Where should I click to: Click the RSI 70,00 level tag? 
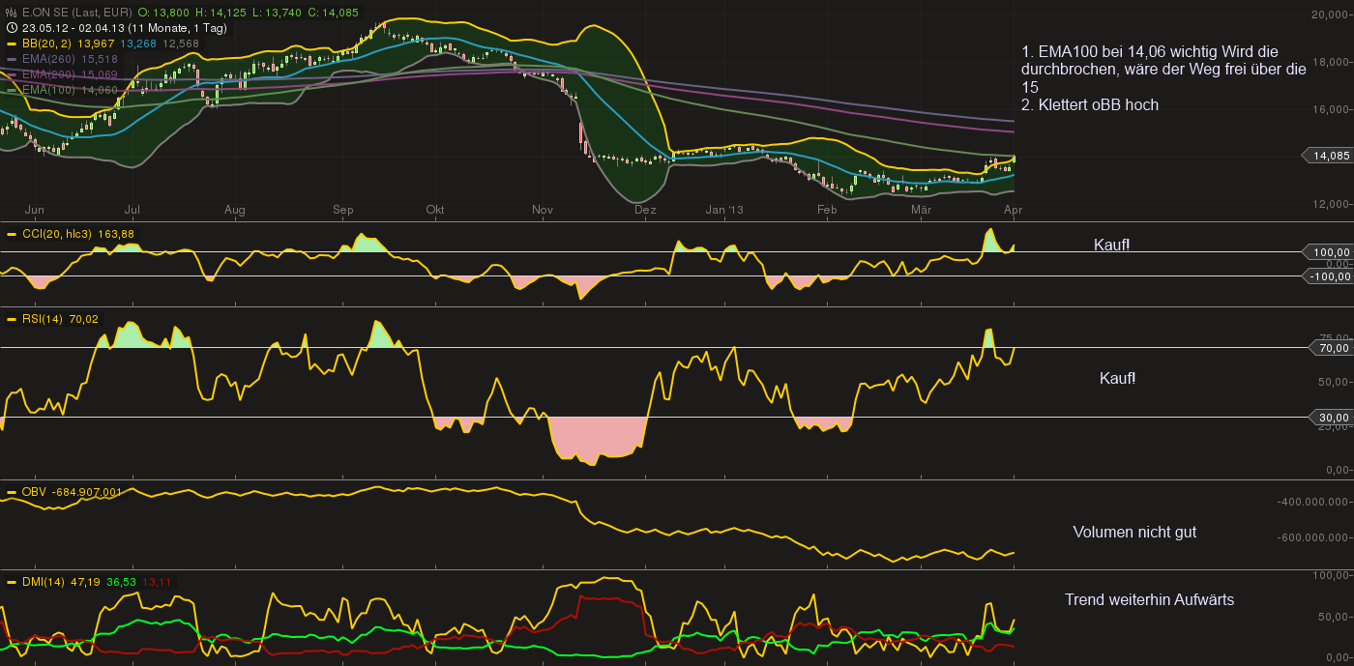(x=1332, y=348)
